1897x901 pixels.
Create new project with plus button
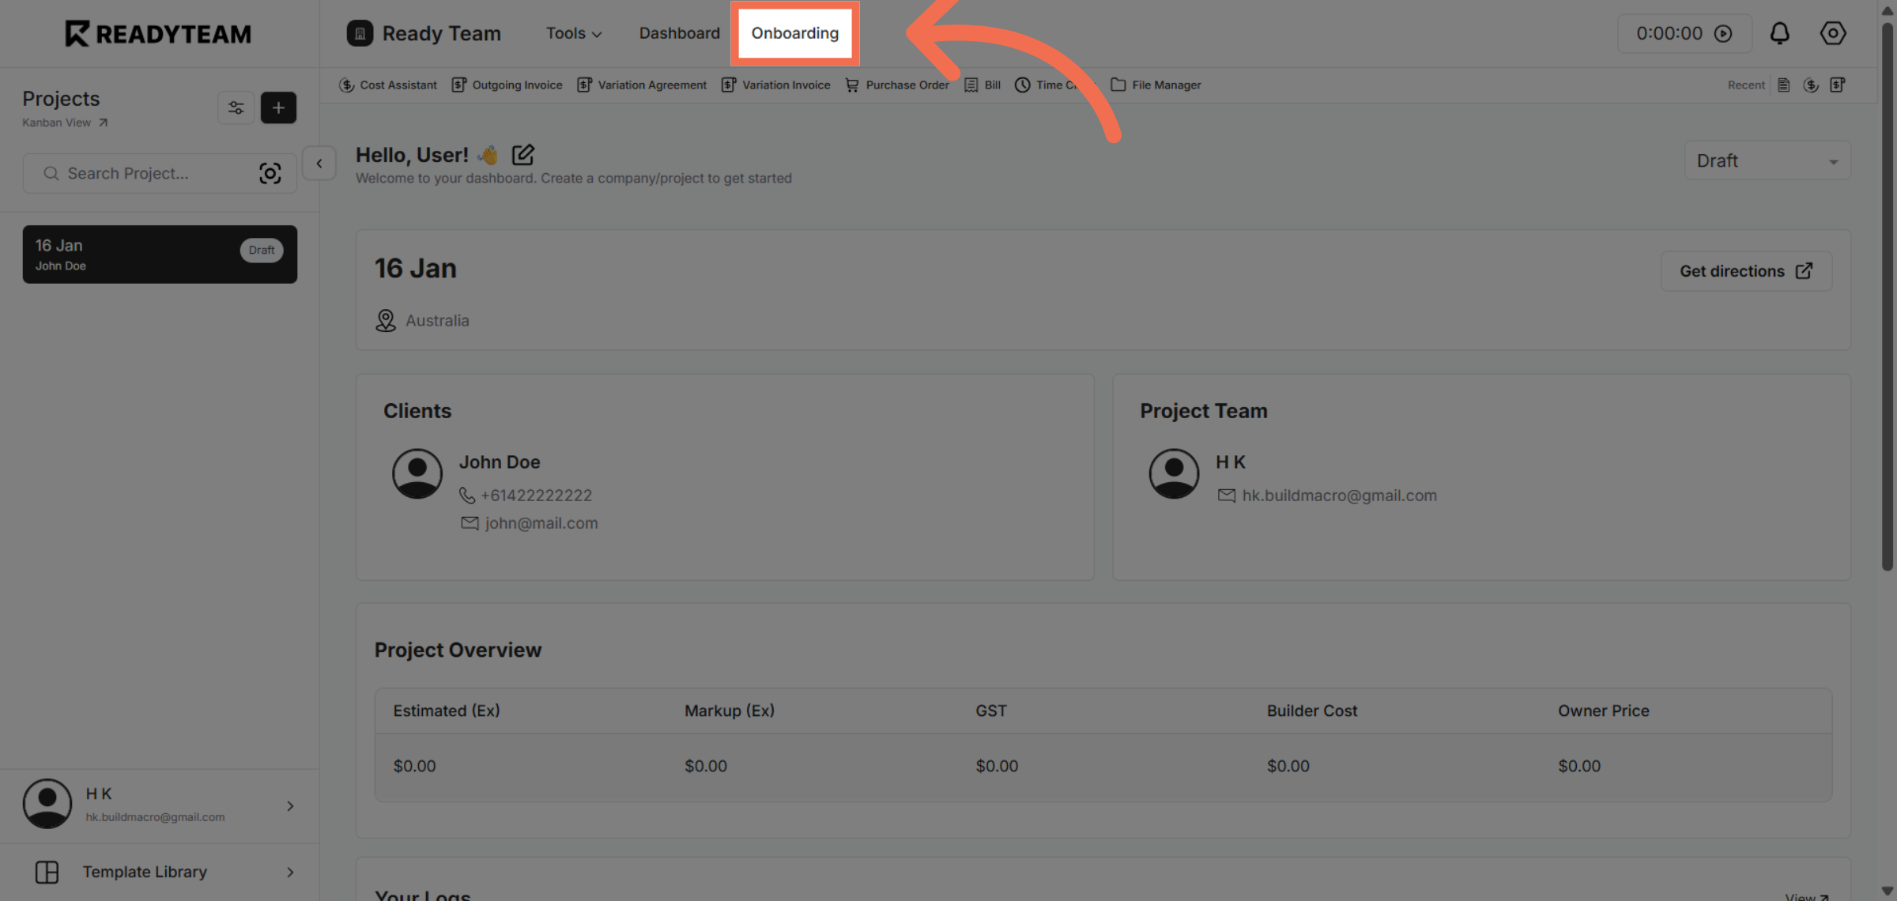278,107
